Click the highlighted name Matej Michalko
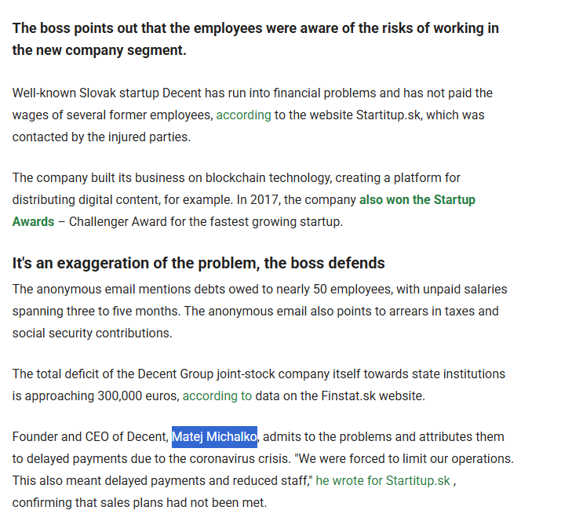The image size is (561, 514). 214,436
